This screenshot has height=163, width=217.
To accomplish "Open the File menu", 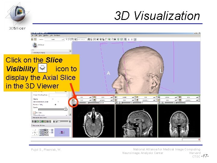I will click(x=32, y=35).
